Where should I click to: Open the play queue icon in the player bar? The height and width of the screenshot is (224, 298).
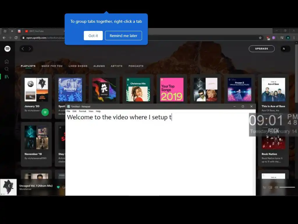click(265, 187)
